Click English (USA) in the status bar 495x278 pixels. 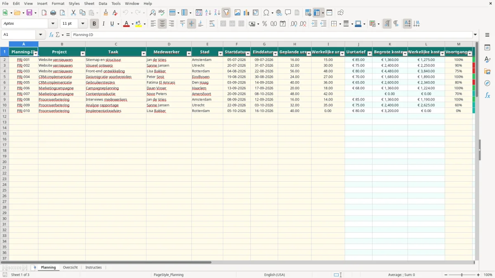click(274, 275)
